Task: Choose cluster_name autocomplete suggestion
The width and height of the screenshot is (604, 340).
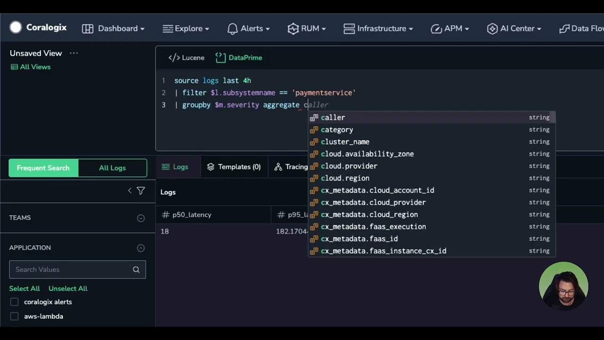Action: pyautogui.click(x=432, y=142)
